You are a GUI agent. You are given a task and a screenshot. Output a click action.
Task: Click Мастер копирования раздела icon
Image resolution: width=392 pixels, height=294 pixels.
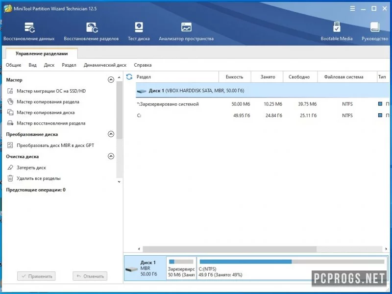click(x=10, y=101)
